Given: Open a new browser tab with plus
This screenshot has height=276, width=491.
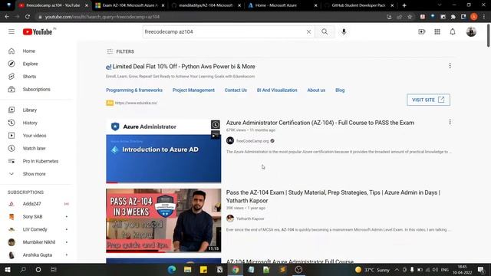Looking at the screenshot, I should [404, 5].
